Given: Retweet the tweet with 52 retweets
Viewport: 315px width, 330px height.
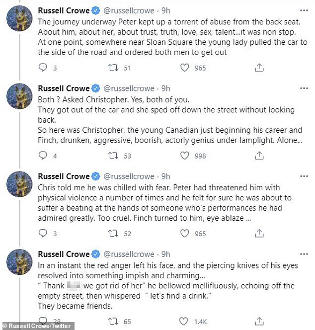Looking at the screenshot, I should point(114,234).
